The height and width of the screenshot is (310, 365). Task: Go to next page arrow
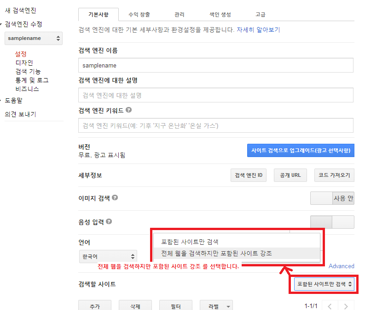click(346, 306)
